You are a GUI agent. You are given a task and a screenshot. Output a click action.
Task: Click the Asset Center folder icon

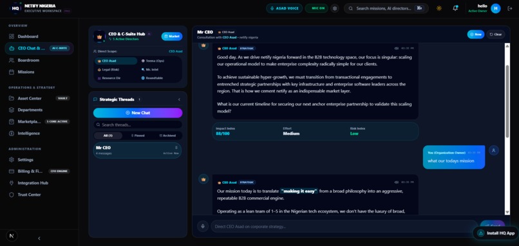click(12, 98)
